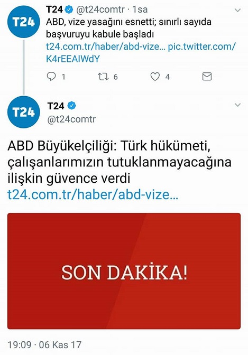Open T24 profile picture on the first tweet

point(24,22)
